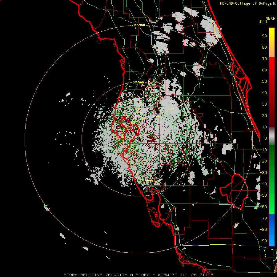
Task: Click the 80 value on velocity scale
Action: point(264,47)
